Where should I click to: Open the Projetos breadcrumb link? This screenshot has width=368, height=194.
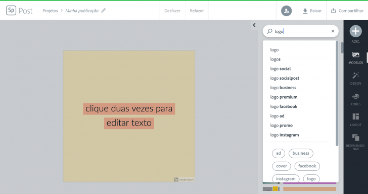[x=50, y=11]
